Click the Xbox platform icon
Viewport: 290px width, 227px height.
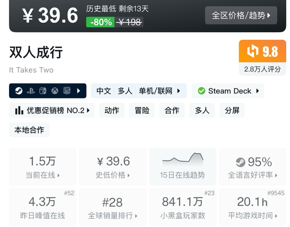pos(55,91)
